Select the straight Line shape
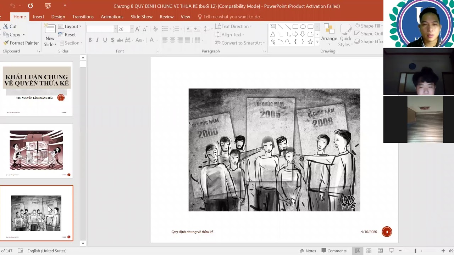The width and height of the screenshot is (454, 255). click(280, 27)
